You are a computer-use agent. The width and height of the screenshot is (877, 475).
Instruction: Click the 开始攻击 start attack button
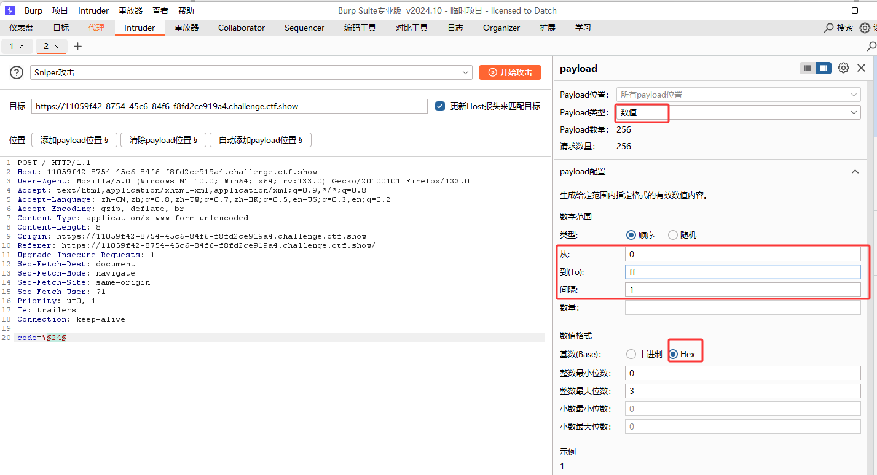pyautogui.click(x=510, y=72)
